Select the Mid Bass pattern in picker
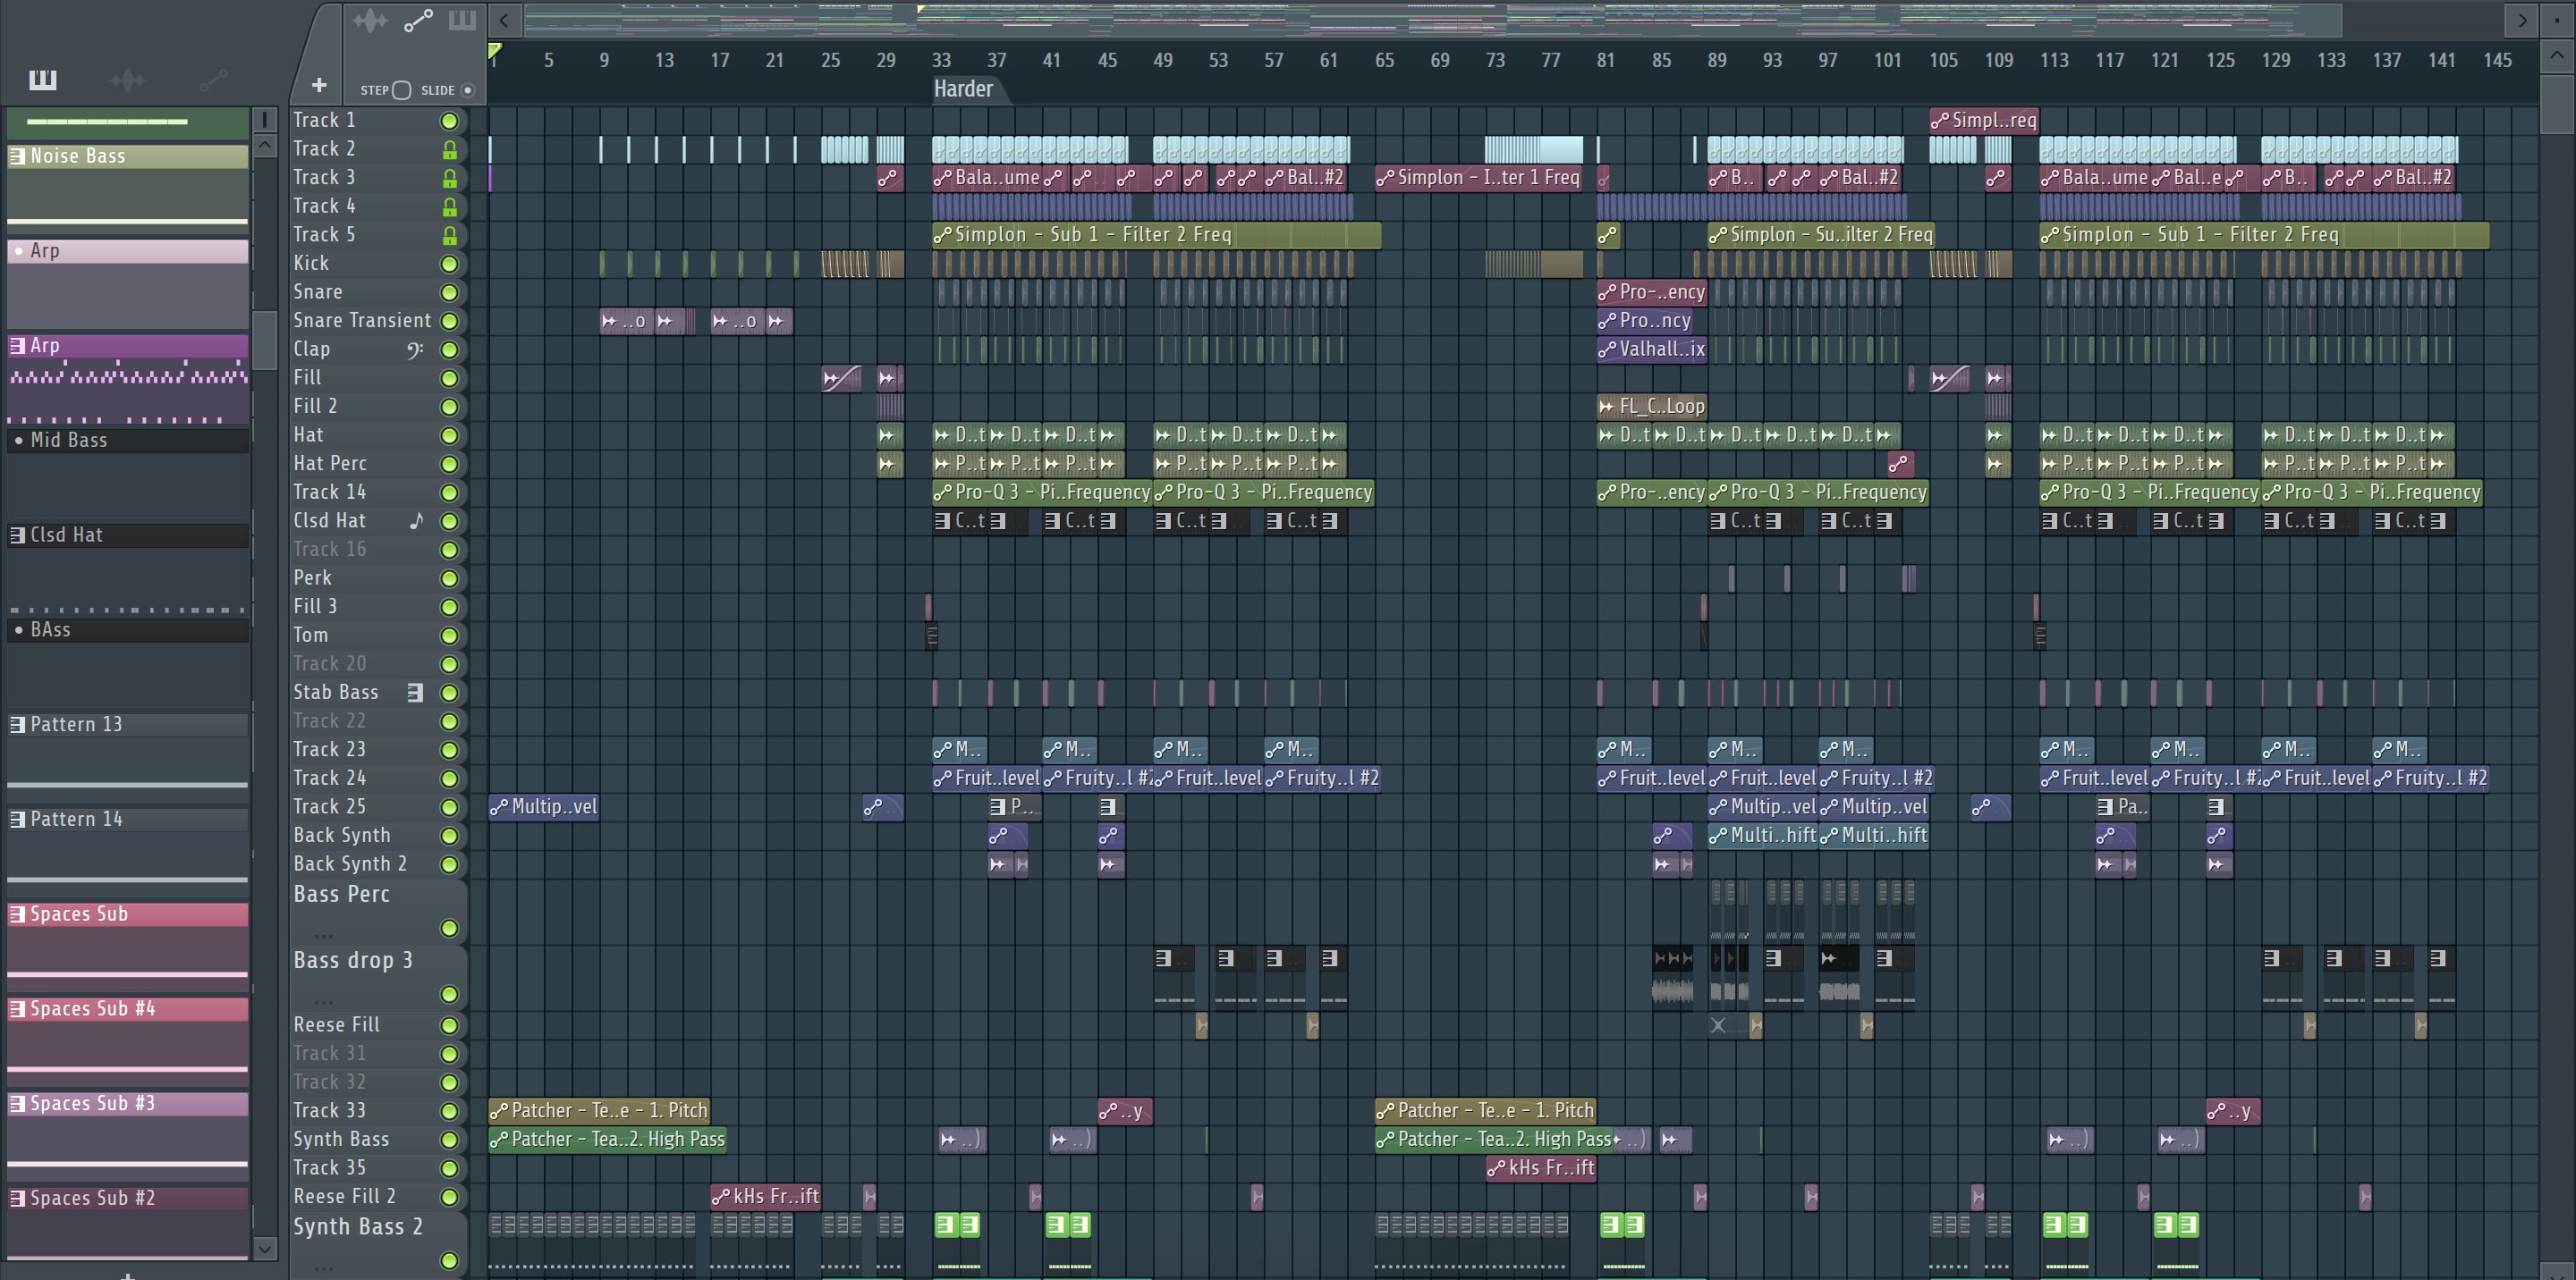The image size is (2576, 1280). [127, 440]
